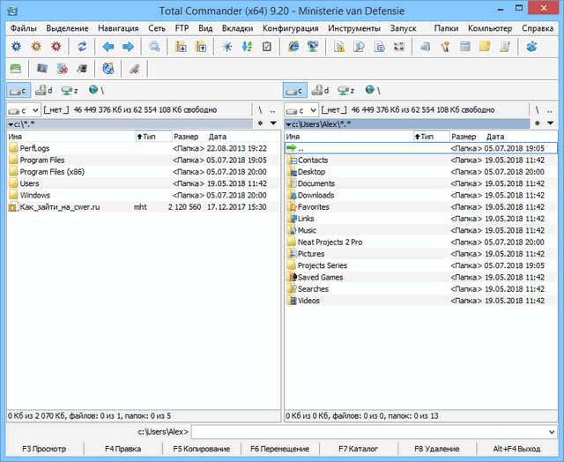Switch right panel to drive z
Image resolution: width=564 pixels, height=462 pixels.
(x=349, y=90)
